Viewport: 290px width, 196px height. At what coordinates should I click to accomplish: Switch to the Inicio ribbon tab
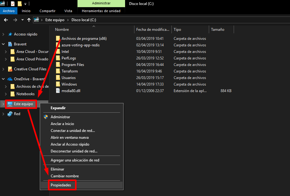tap(26, 11)
